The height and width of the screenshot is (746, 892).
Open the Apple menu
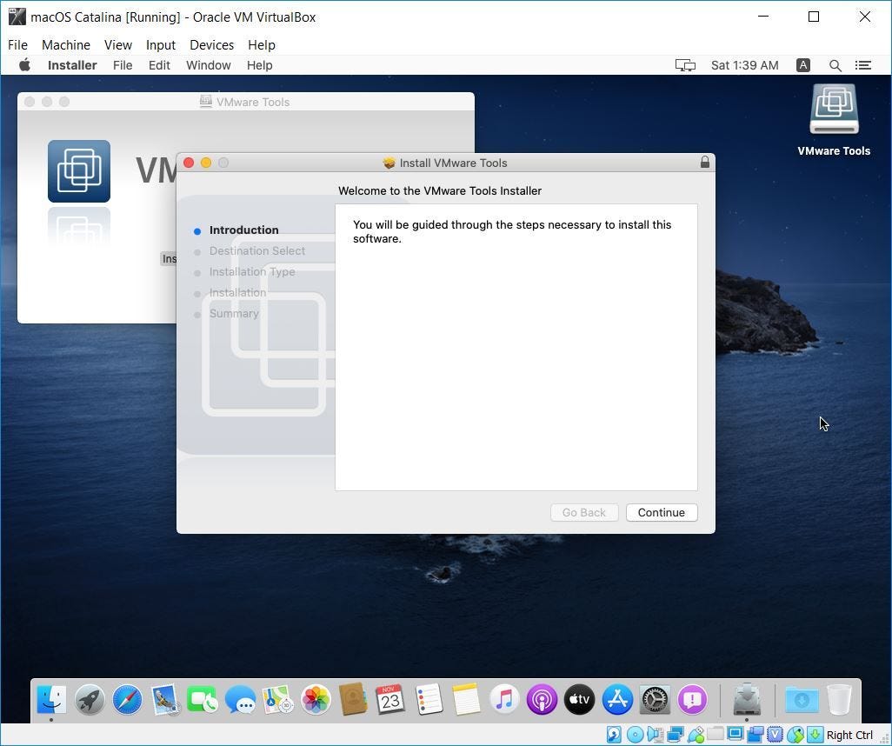tap(24, 65)
